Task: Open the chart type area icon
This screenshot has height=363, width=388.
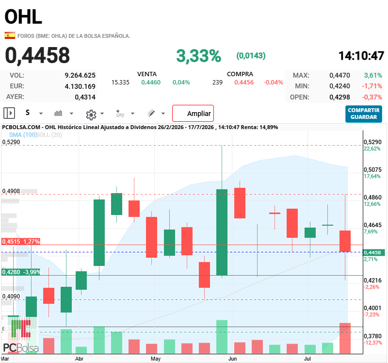Action: coord(58,114)
